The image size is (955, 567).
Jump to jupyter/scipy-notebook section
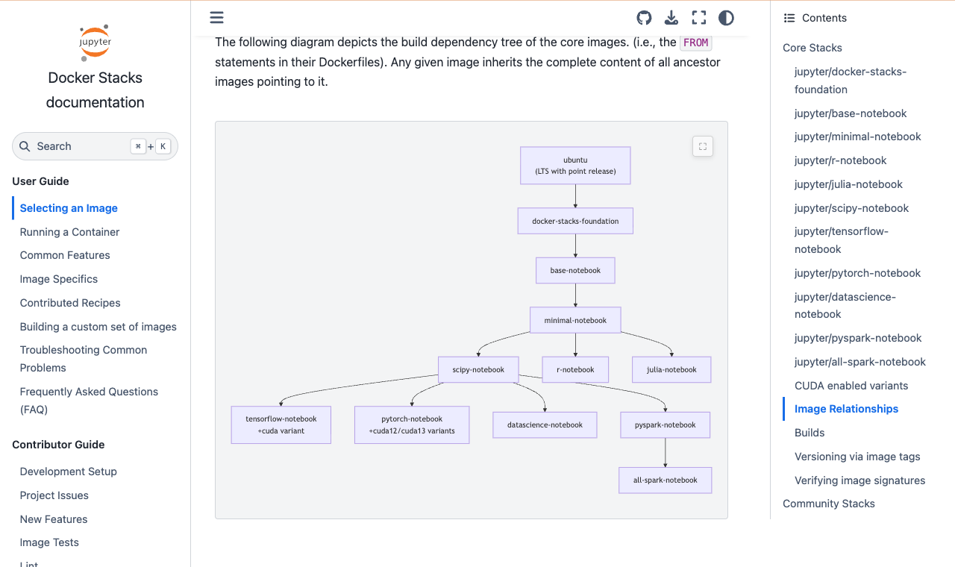851,208
